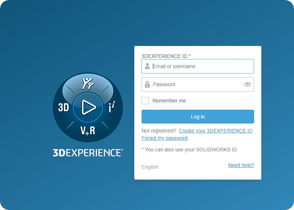The width and height of the screenshot is (294, 210).
Task: Select the information 'i' quadrant of compass
Action: point(112,107)
